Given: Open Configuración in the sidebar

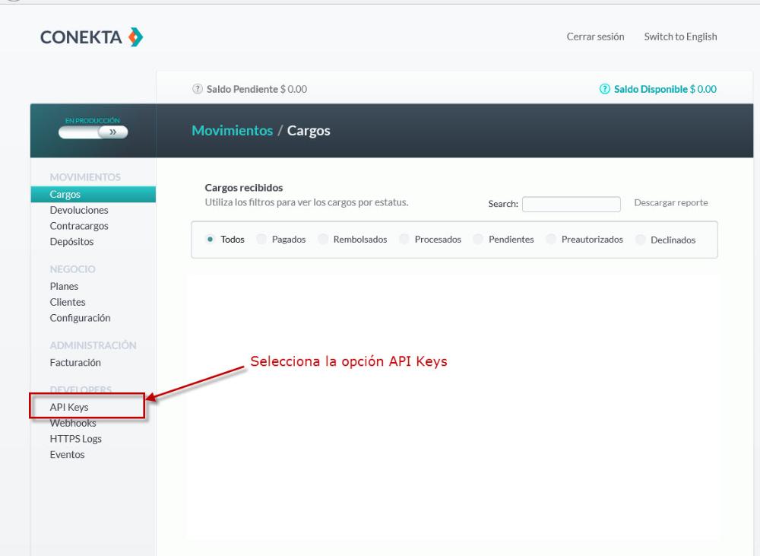Looking at the screenshot, I should click(80, 318).
